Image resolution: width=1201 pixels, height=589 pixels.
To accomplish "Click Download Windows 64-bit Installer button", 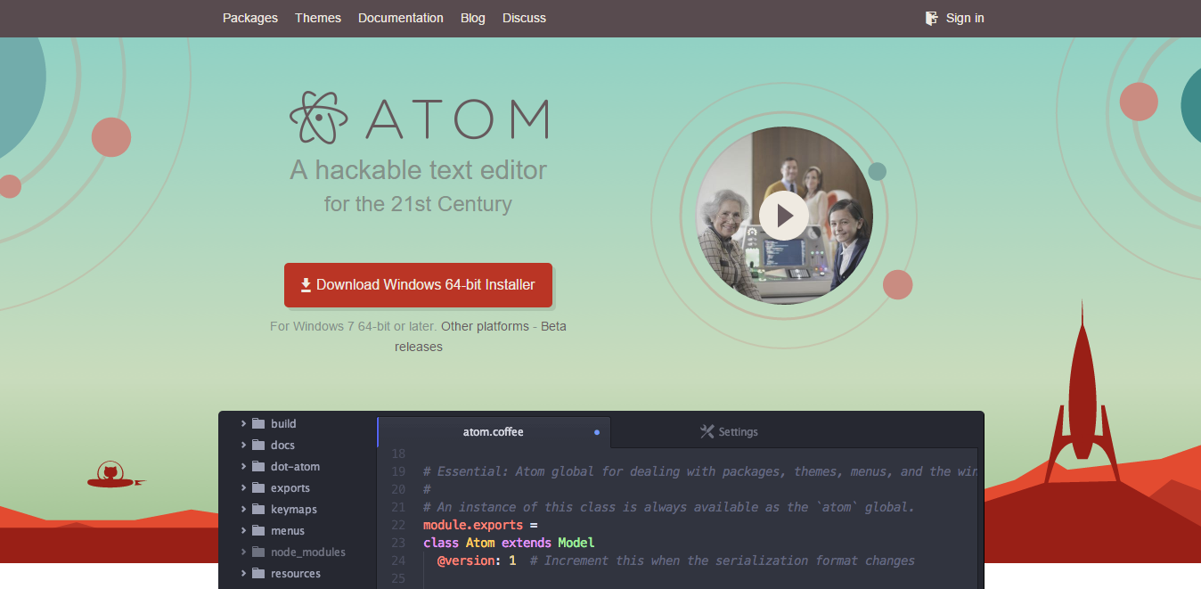I will (x=418, y=285).
